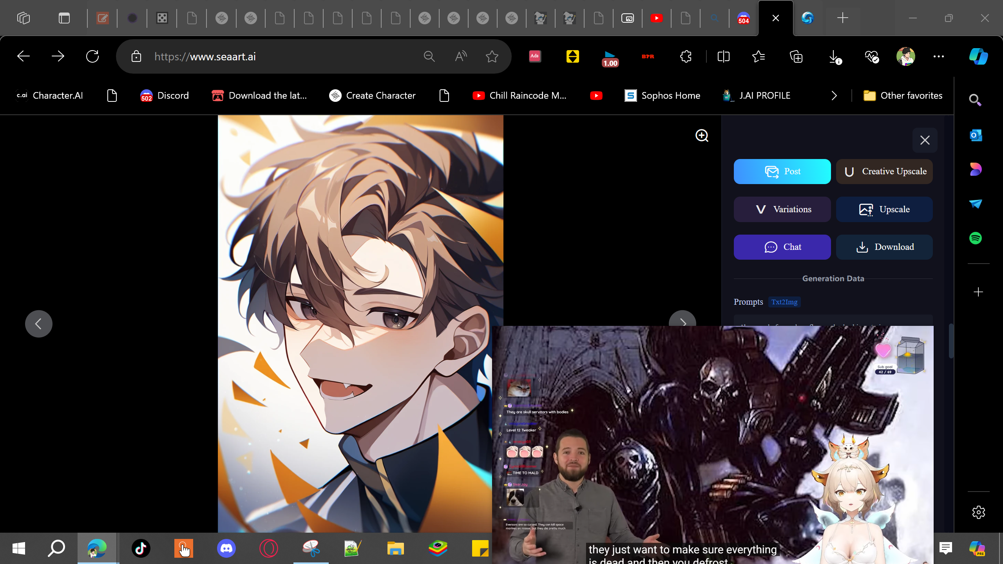Click the Upscale button
Image resolution: width=1003 pixels, height=564 pixels.
coord(884,210)
